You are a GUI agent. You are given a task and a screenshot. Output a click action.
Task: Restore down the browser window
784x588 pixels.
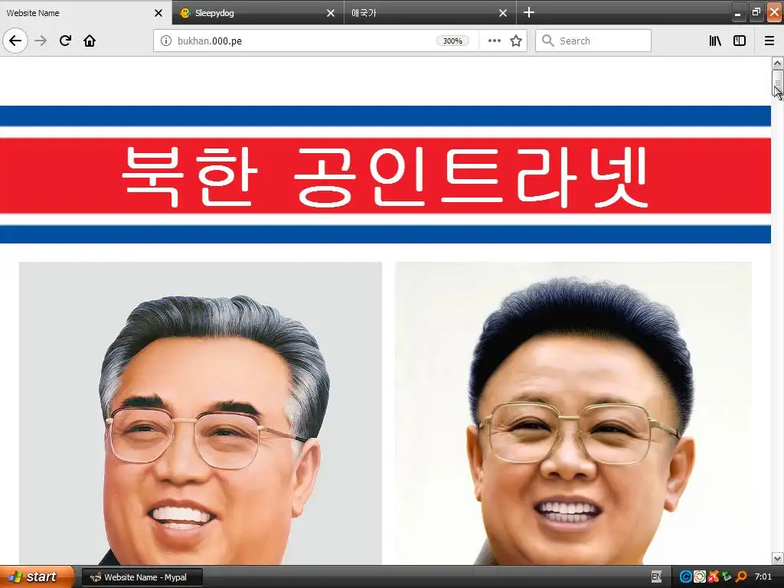click(756, 12)
